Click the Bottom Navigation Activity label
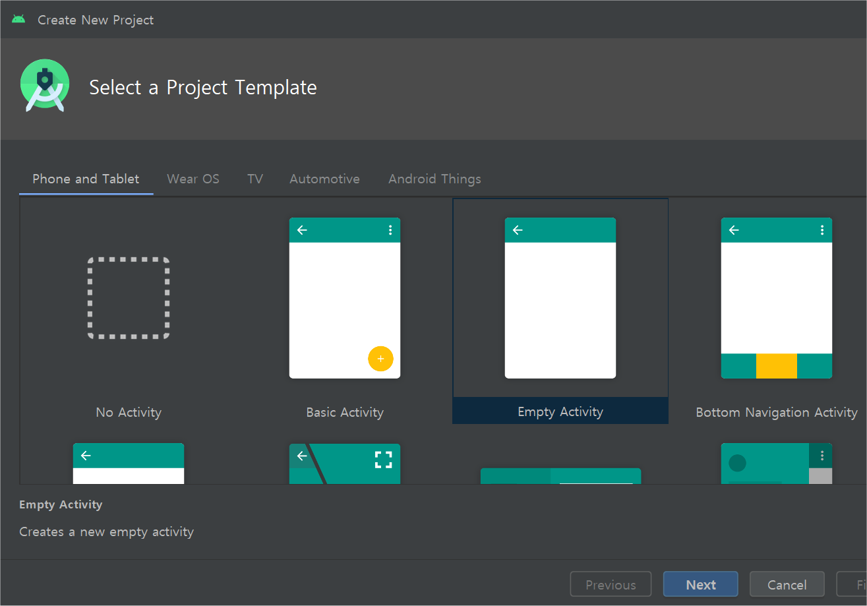The image size is (867, 606). 777,412
